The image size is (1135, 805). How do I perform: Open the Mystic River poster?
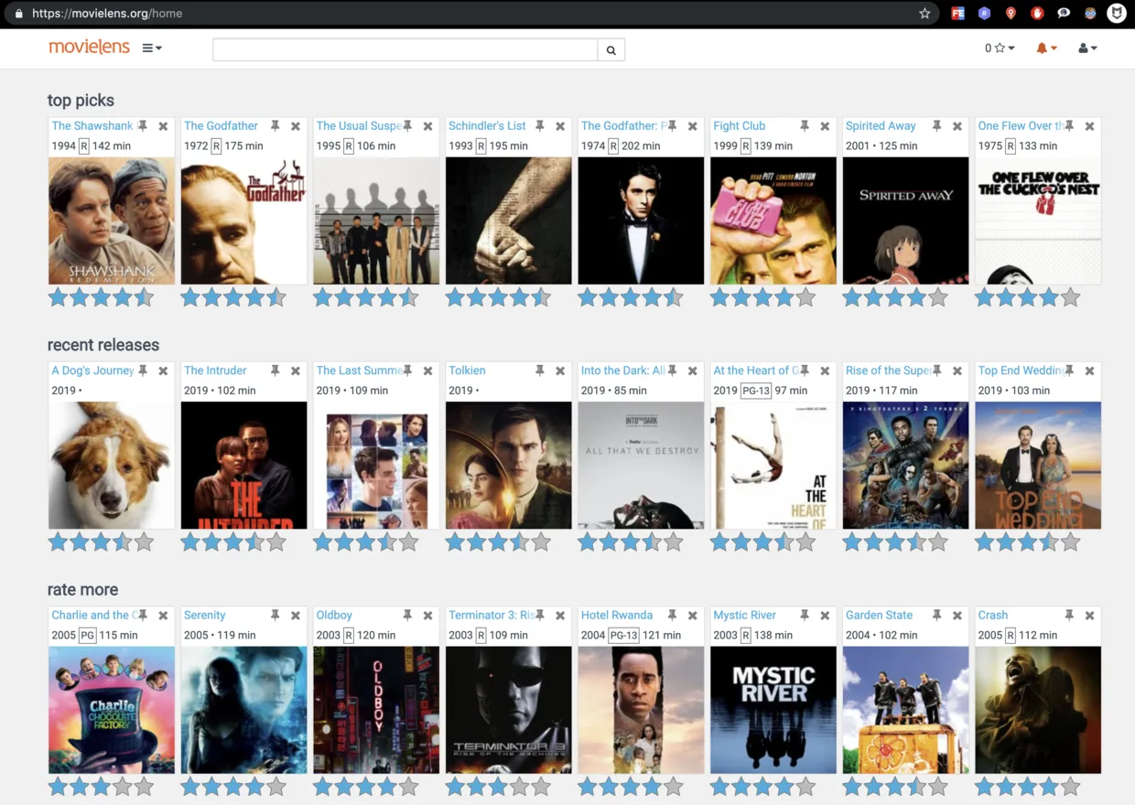coord(773,710)
